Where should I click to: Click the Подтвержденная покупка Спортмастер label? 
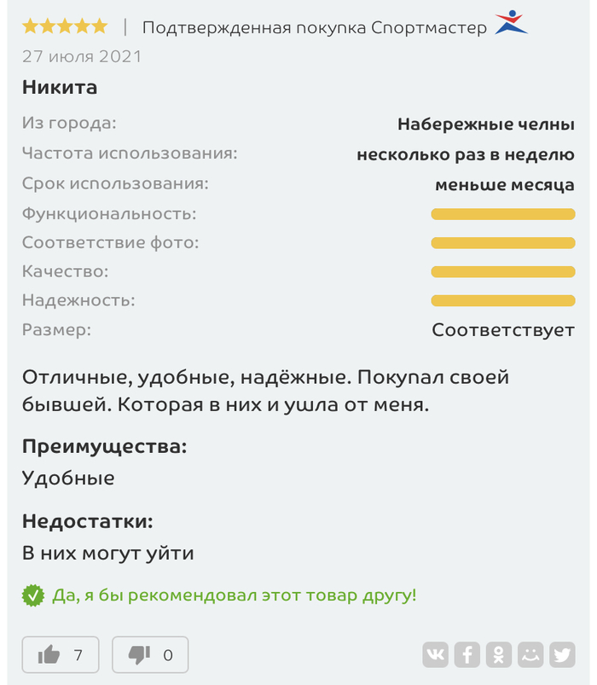click(x=314, y=27)
